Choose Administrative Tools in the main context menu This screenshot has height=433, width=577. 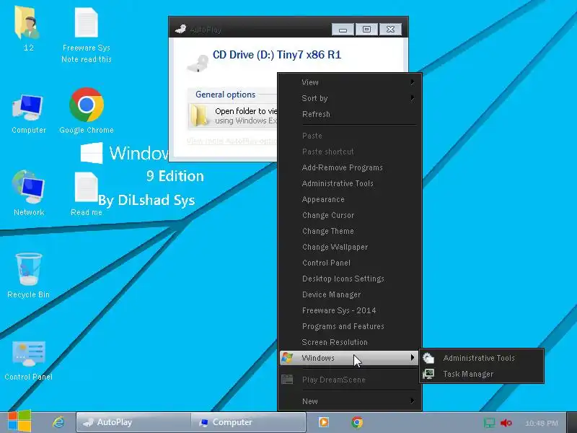pyautogui.click(x=349, y=183)
